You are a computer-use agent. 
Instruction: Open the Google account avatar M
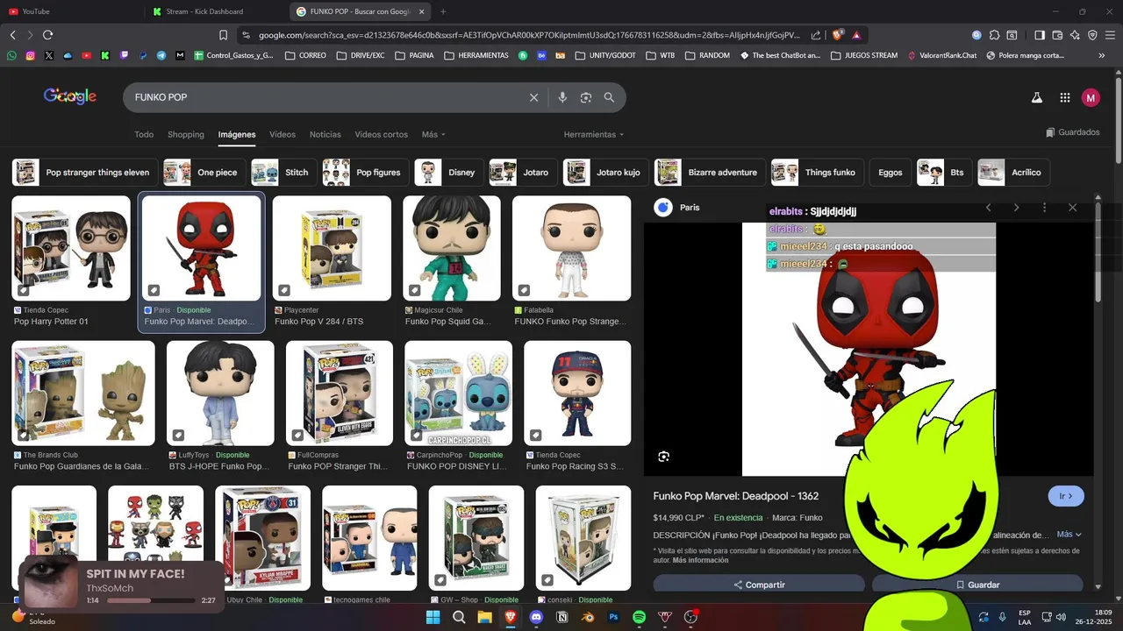(x=1091, y=98)
